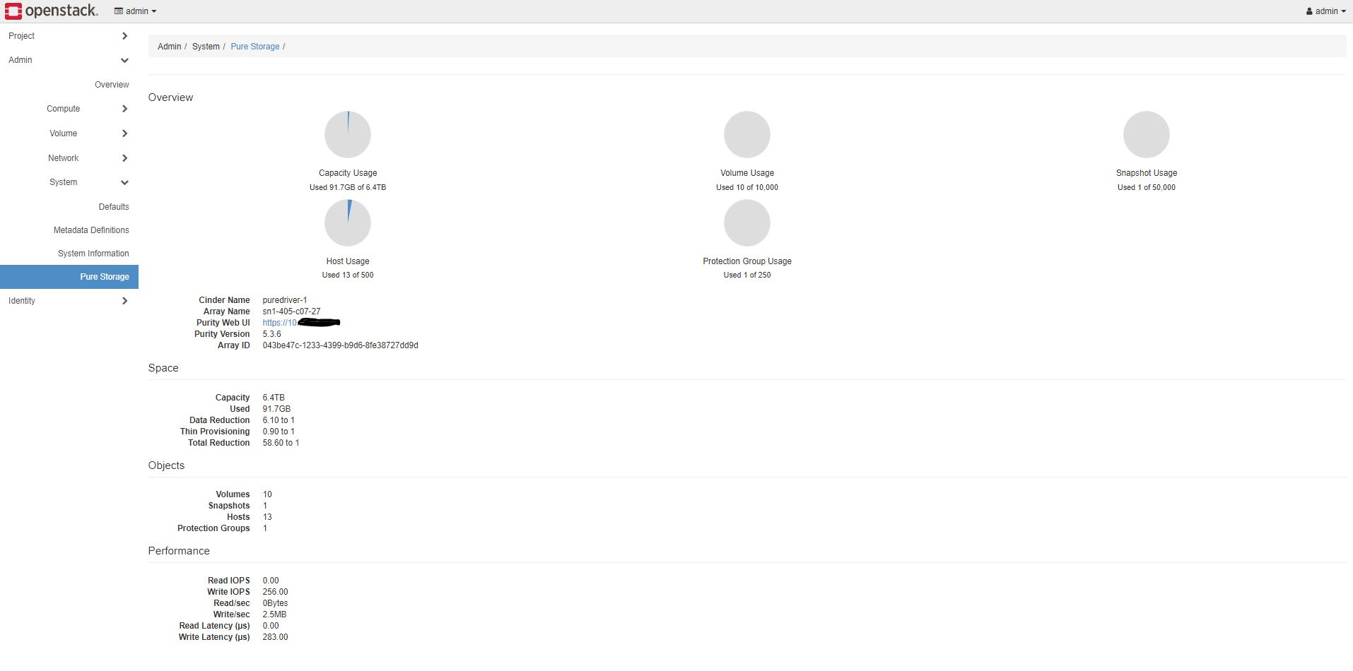Viewport: 1353px width, 671px height.
Task: Click the 'Used 1 of 50,000' text
Action: (1147, 187)
